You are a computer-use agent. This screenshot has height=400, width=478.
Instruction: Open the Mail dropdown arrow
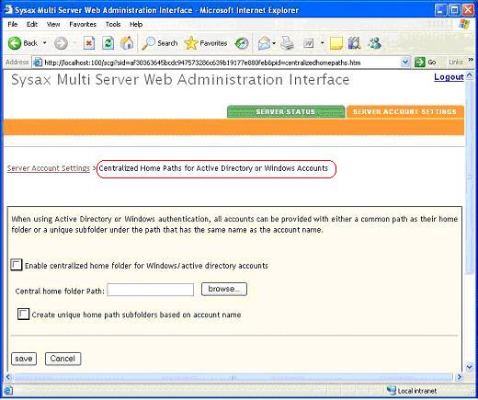pyautogui.click(x=274, y=43)
